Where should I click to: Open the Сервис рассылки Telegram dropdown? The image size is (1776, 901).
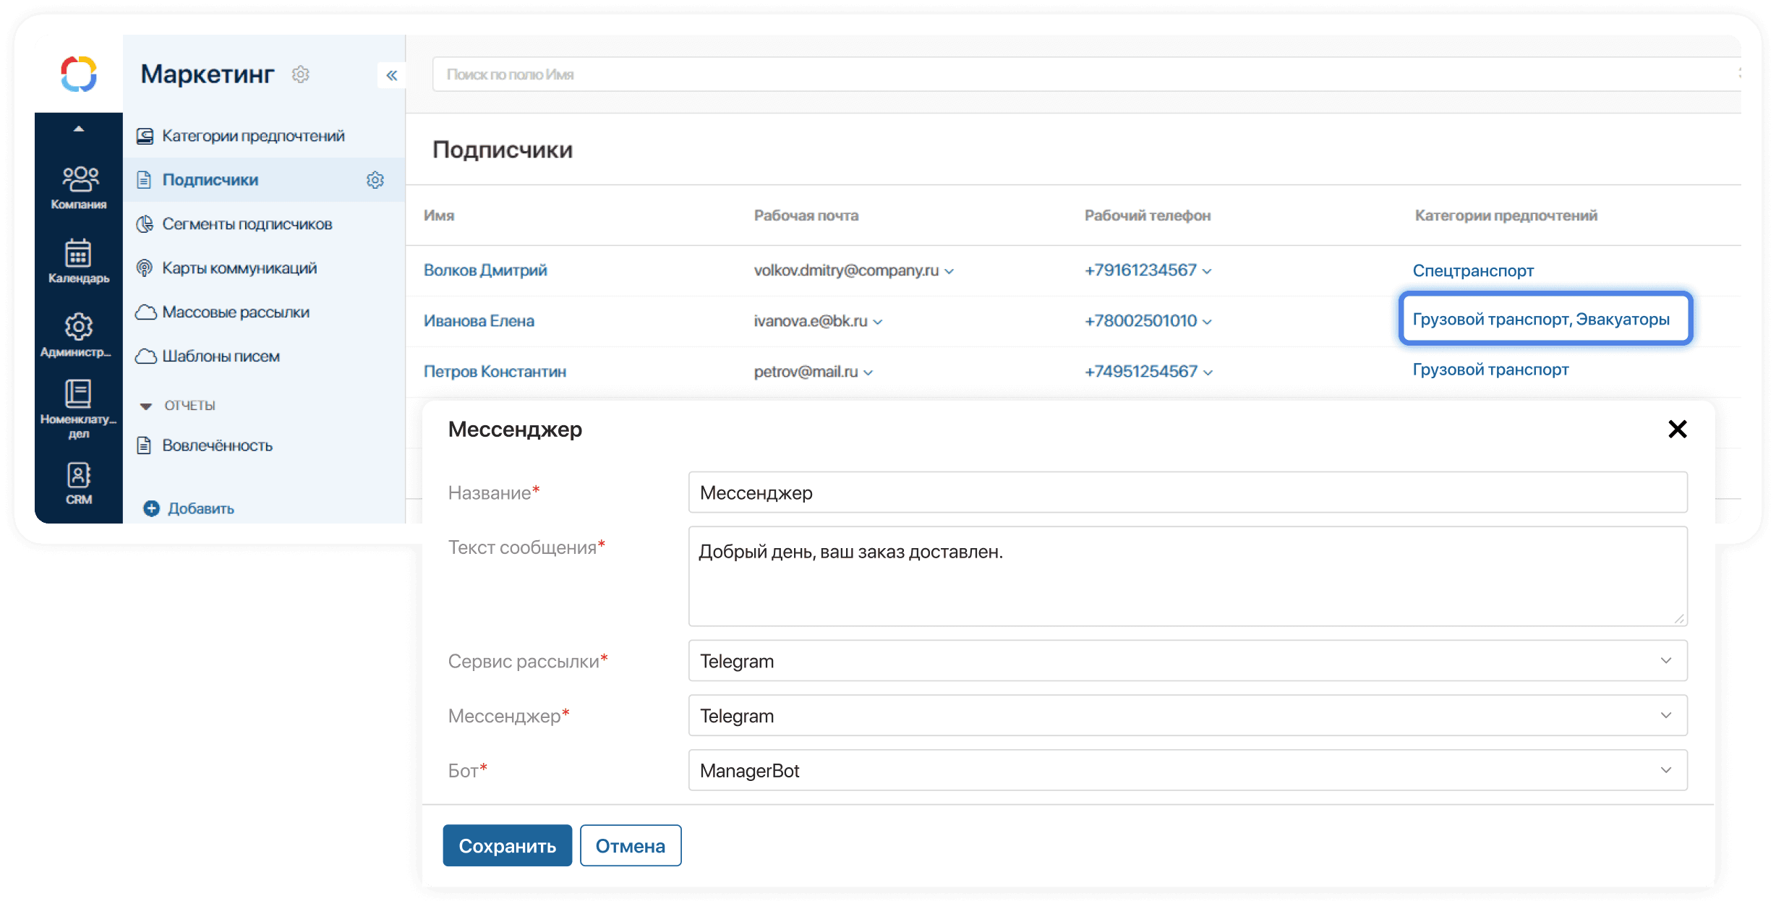(1667, 660)
